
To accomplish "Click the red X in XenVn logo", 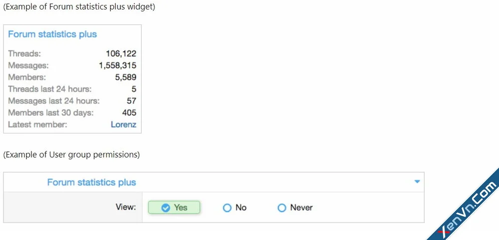I will (x=442, y=232).
